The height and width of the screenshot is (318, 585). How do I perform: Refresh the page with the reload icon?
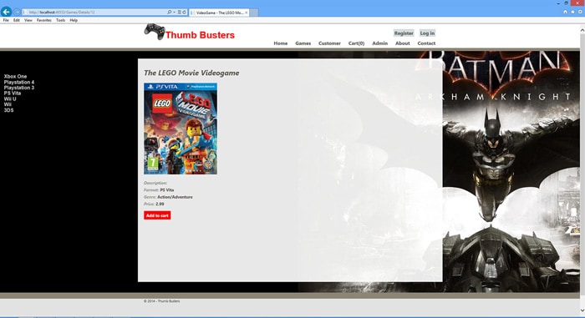coord(185,13)
